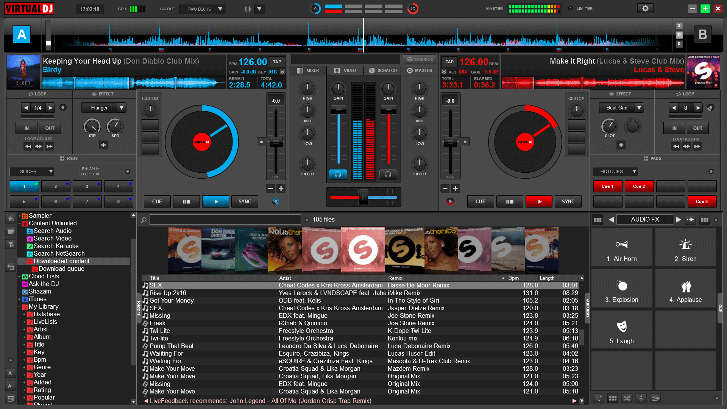
Task: Click left deck headphone cue button
Action: click(338, 174)
